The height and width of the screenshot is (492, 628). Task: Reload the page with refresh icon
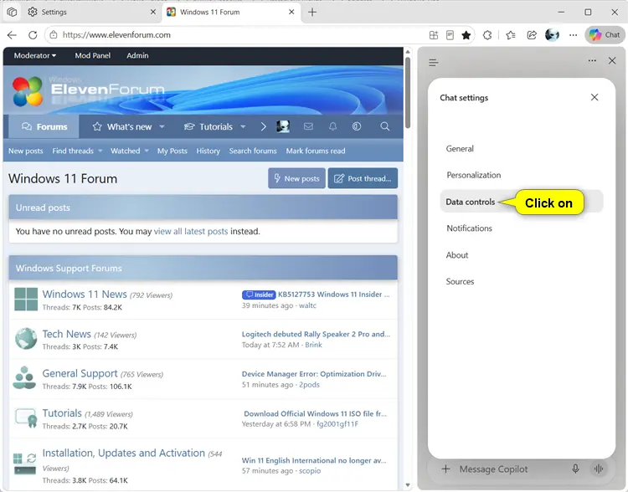33,35
